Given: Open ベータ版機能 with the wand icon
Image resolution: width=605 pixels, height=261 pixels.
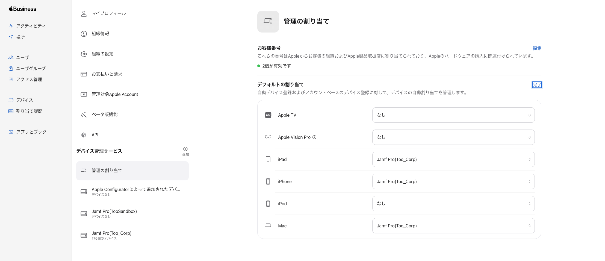Looking at the screenshot, I should [x=105, y=115].
